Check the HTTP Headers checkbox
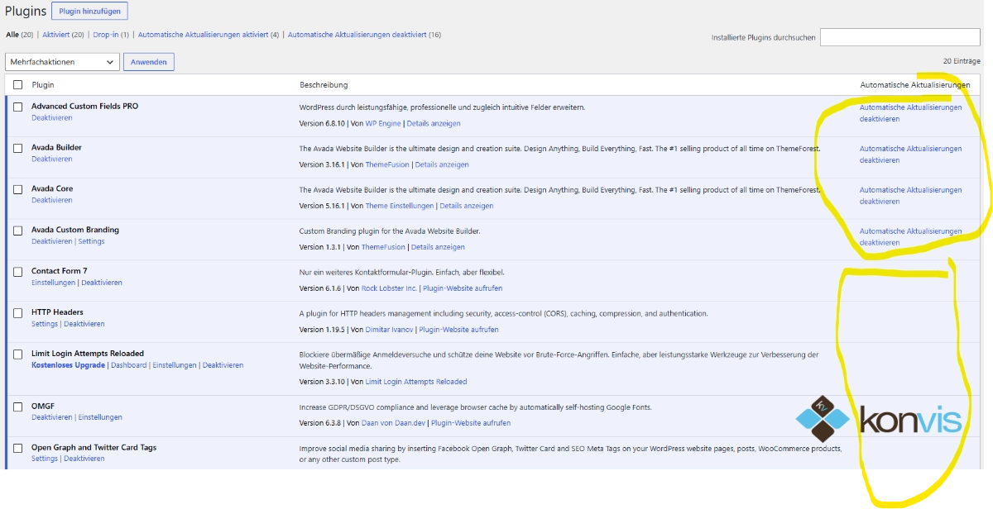Viewport: 993px width, 509px height. (17, 313)
